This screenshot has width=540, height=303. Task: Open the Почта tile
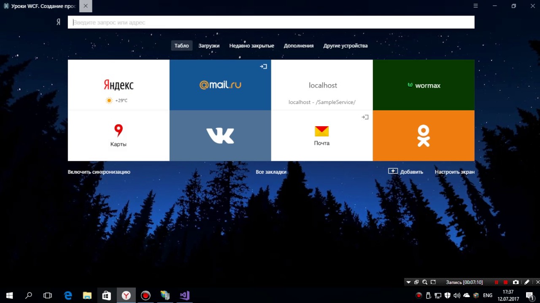[x=322, y=136]
